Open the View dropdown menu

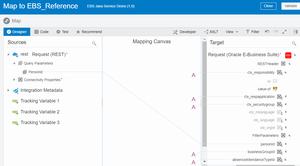point(232,32)
